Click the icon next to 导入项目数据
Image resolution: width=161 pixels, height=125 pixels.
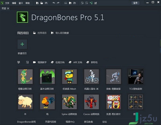[x=52, y=33]
